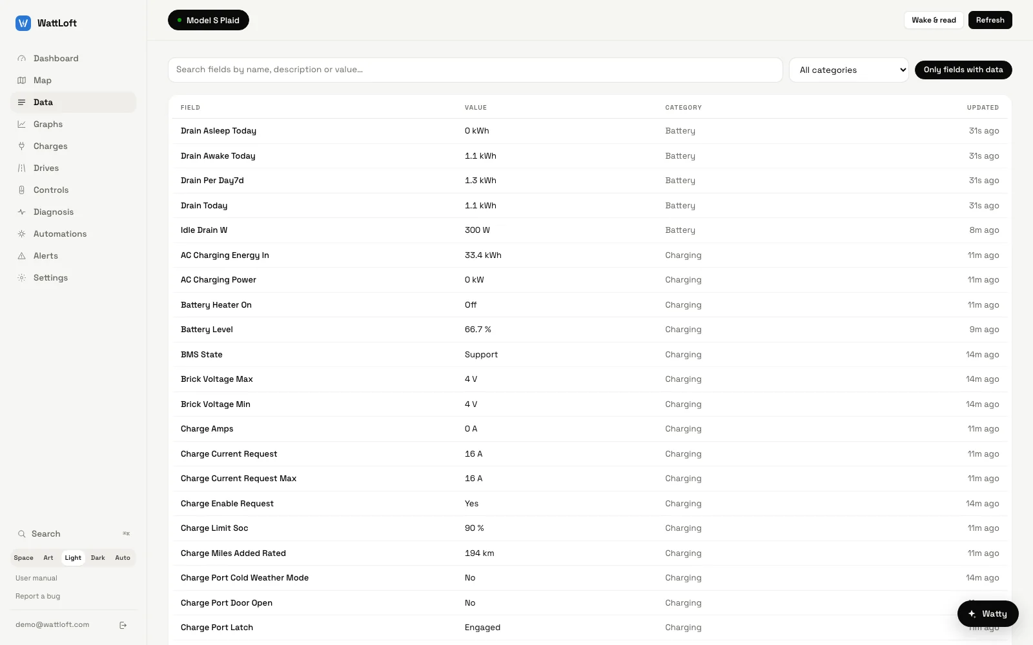Switch theme to Dark
The image size is (1033, 645).
pos(98,558)
